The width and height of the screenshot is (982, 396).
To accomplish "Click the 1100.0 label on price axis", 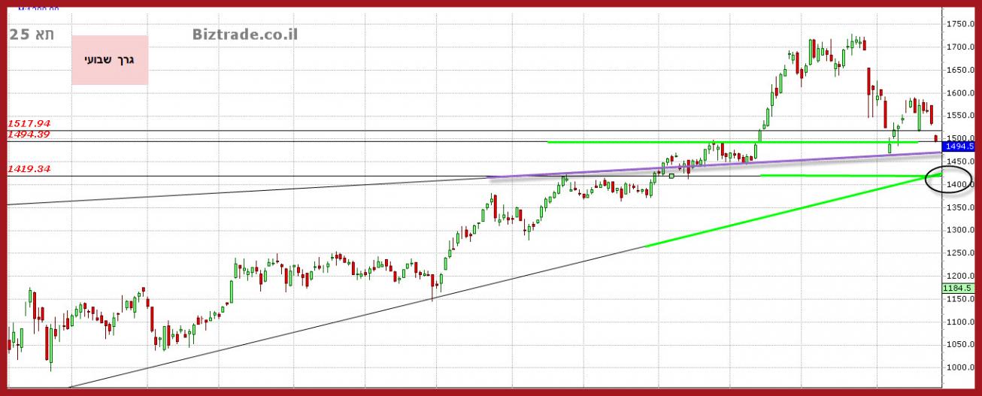I will pos(961,322).
